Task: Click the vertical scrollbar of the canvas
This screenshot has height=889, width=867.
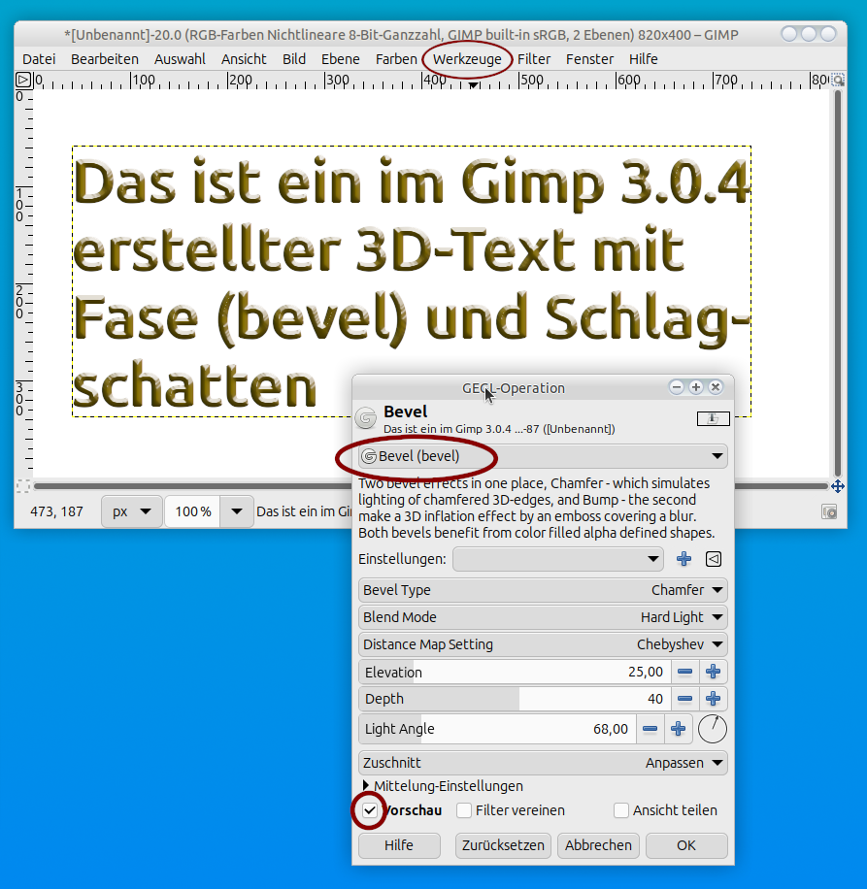Action: pyautogui.click(x=838, y=283)
